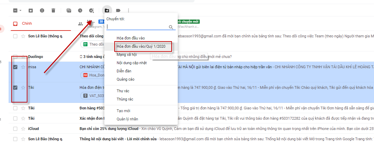Expand the select-all dropdown arrow
374x143 pixels.
coord(21,11)
